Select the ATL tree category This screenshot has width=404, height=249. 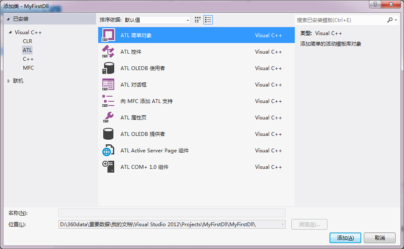tap(27, 50)
